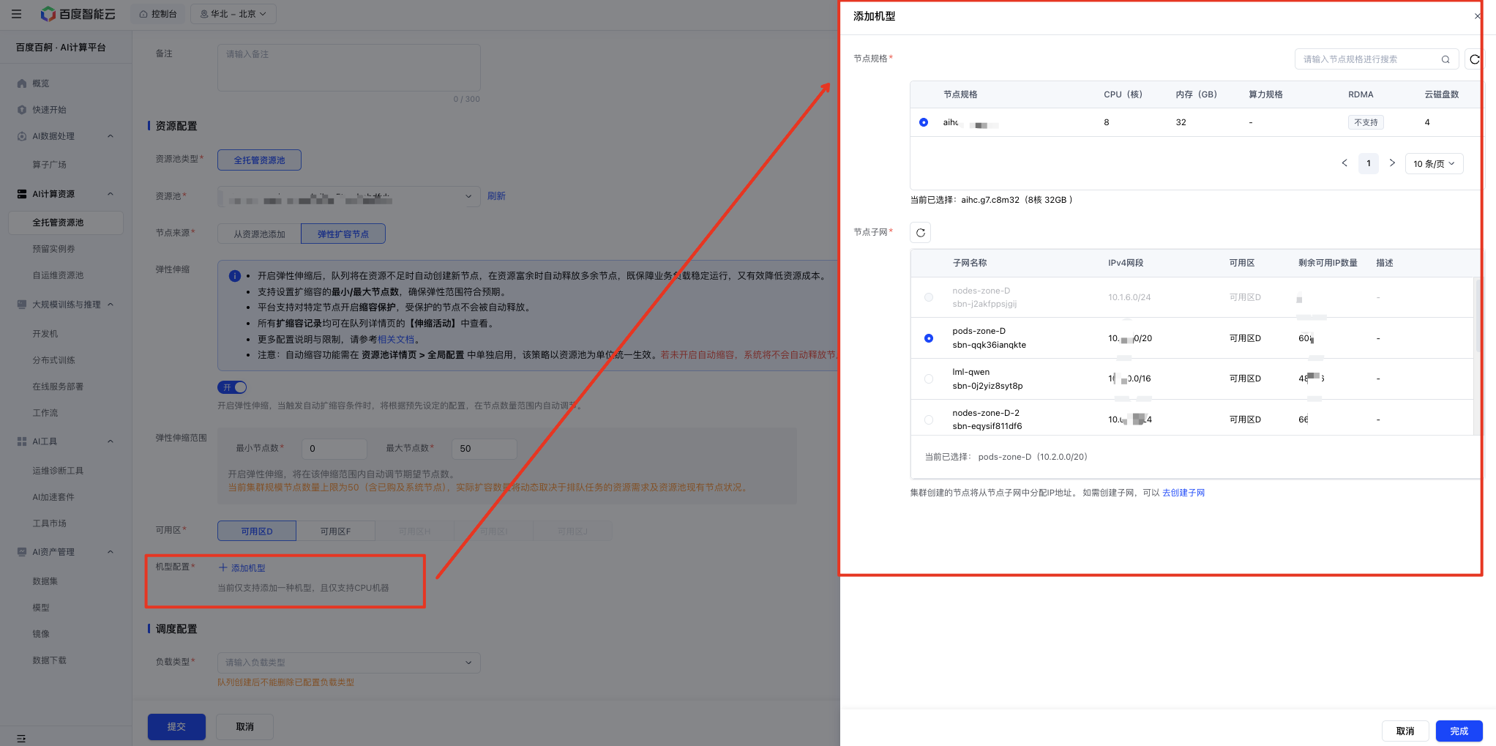This screenshot has width=1496, height=746.
Task: Click the 最小节点数 input field
Action: pyautogui.click(x=334, y=449)
